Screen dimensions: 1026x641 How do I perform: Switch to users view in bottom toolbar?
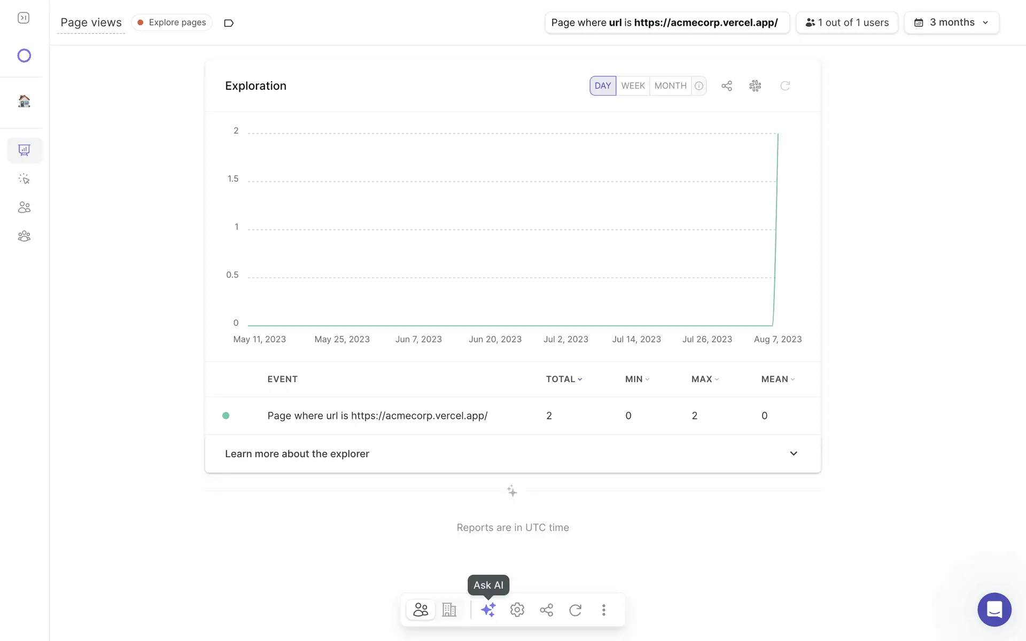pos(421,609)
